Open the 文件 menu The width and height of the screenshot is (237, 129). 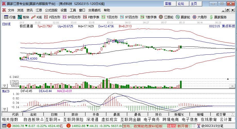click(x=11, y=10)
